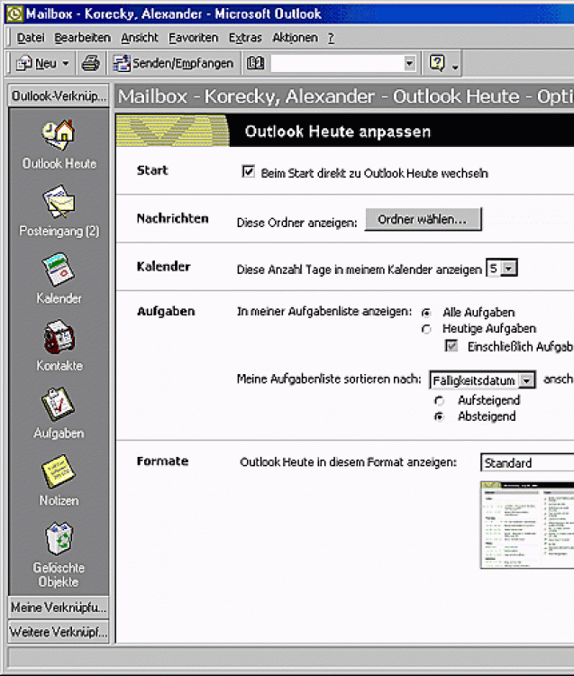This screenshot has width=574, height=676.
Task: Open Outlook Heute shortcut icon
Action: point(59,134)
